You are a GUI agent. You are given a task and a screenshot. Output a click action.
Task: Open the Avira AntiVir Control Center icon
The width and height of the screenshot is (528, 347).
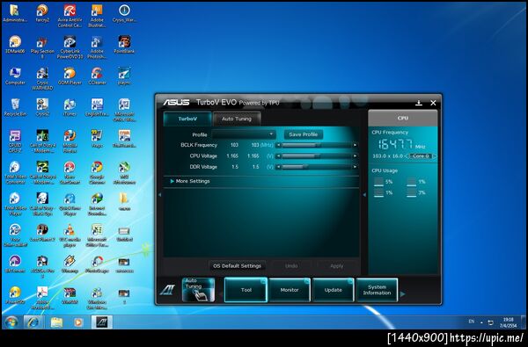70,16
